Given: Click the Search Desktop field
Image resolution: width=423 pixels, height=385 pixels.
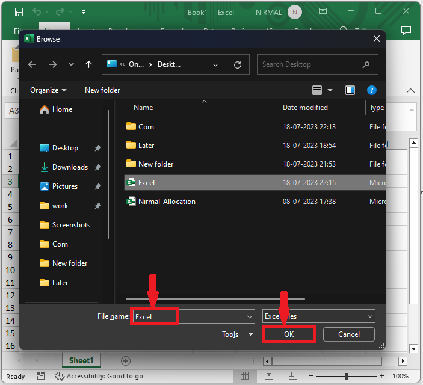Looking at the screenshot, I should pyautogui.click(x=318, y=64).
